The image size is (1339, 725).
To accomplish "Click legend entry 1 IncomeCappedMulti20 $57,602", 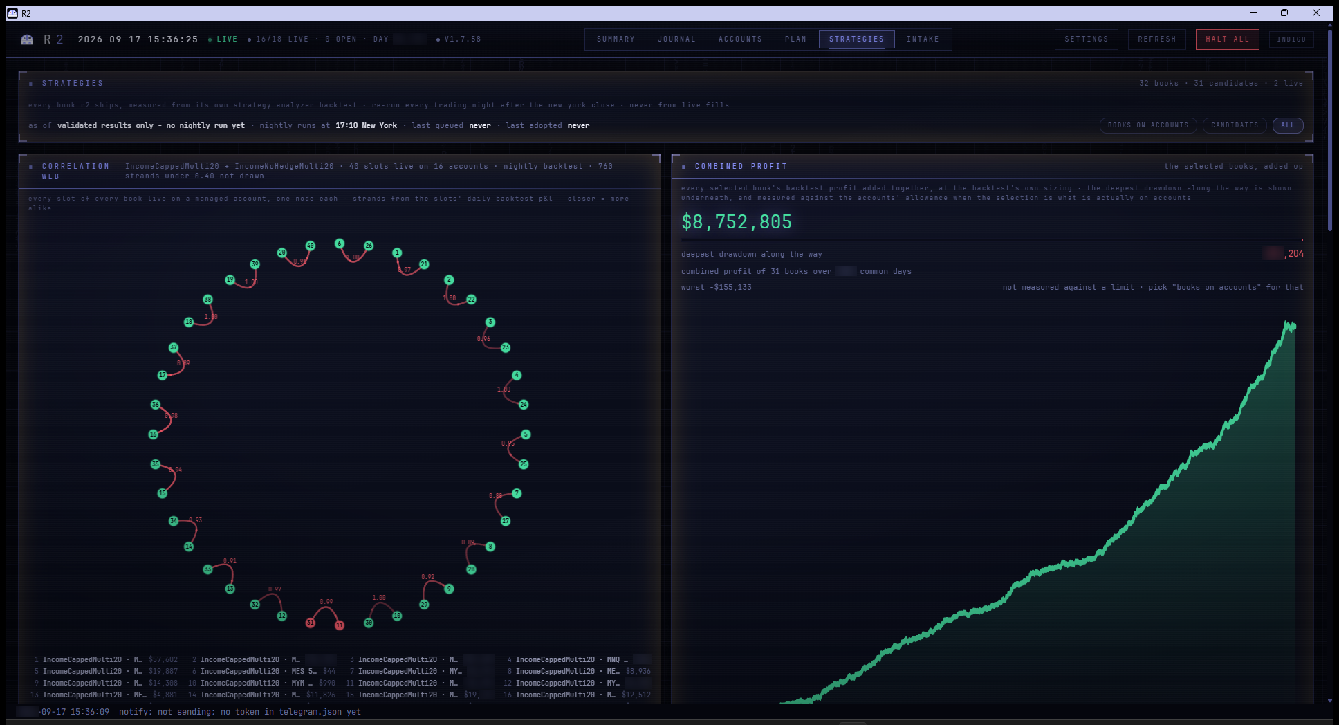I will click(x=106, y=659).
